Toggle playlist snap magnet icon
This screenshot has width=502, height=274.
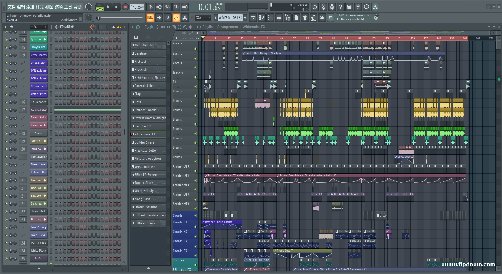point(138,27)
